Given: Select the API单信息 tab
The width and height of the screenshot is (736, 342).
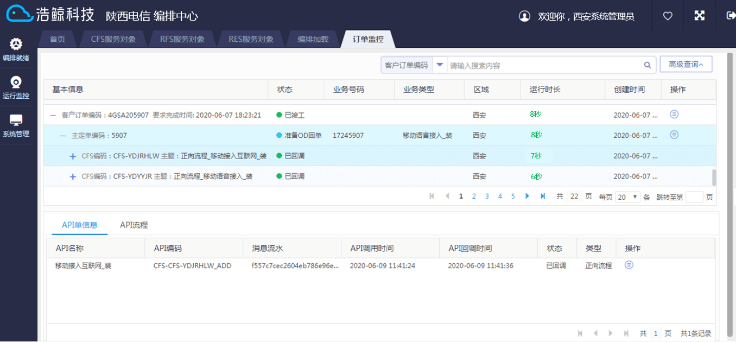Looking at the screenshot, I should 80,225.
